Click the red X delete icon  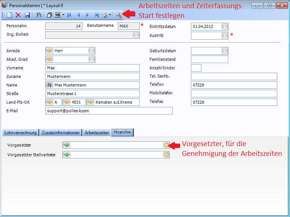[18, 15]
